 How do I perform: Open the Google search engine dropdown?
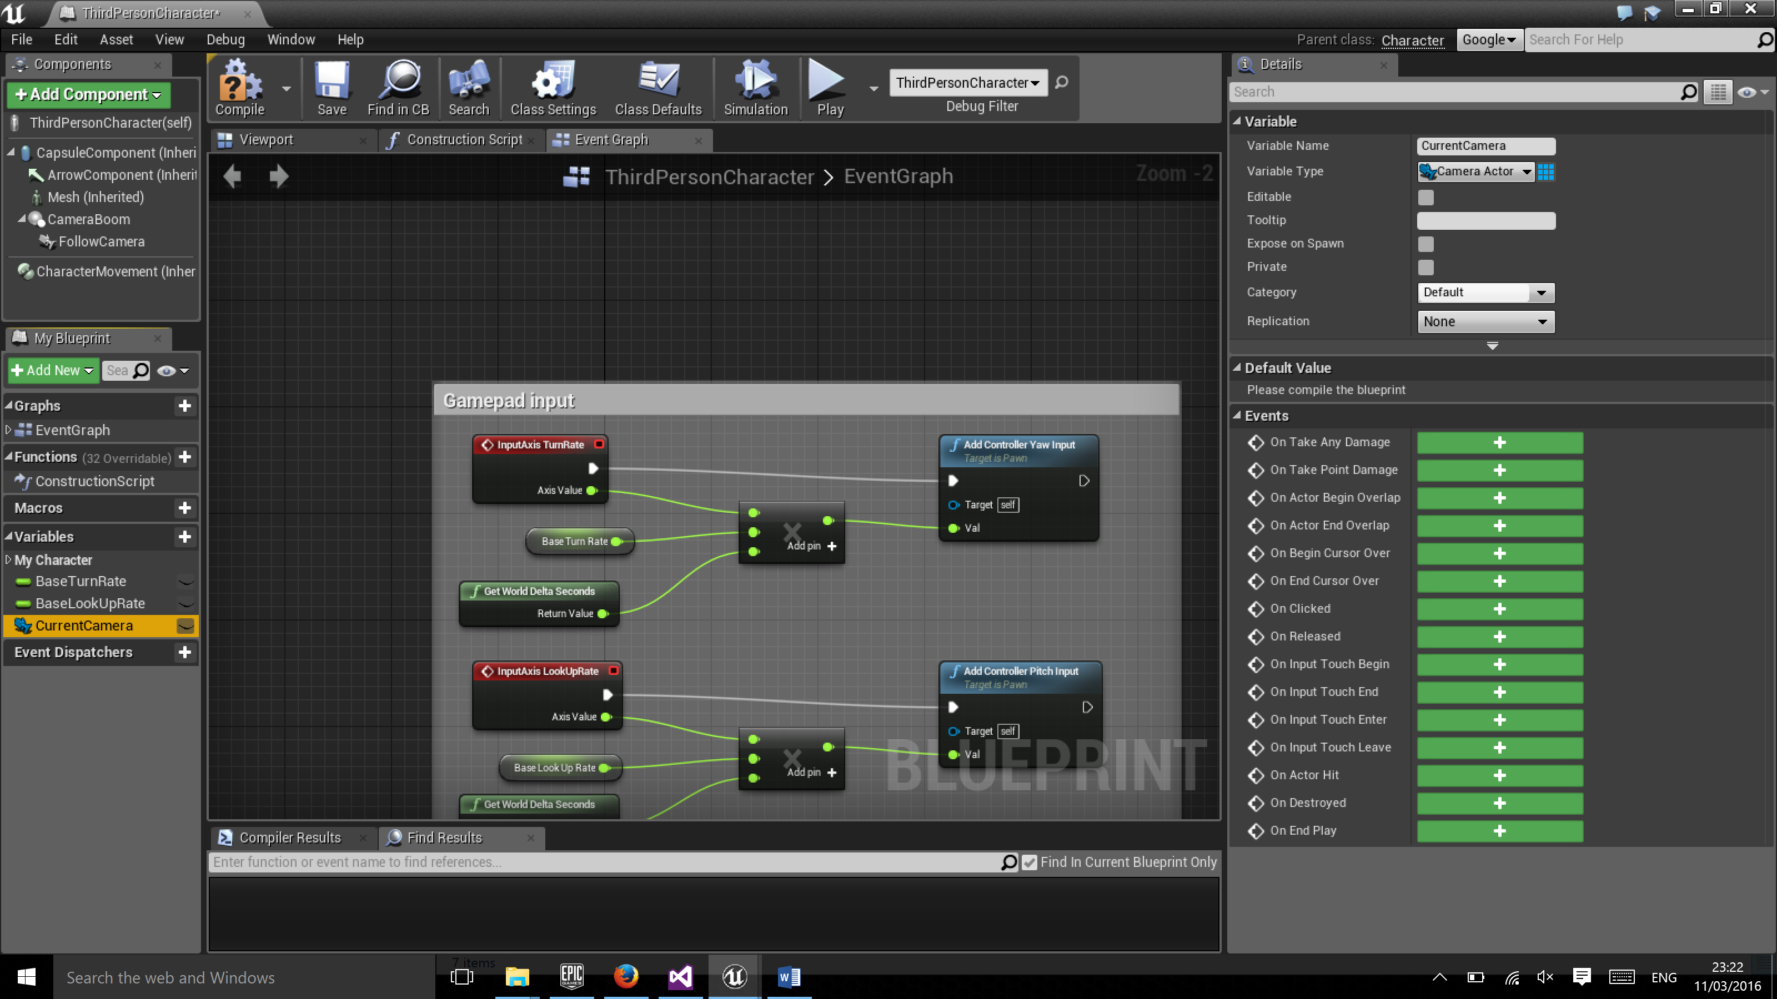[1489, 40]
